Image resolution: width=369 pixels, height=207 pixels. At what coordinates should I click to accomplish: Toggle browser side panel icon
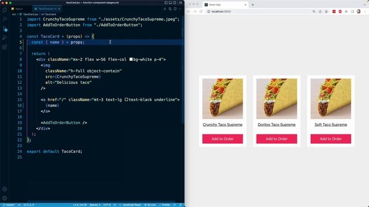coord(352,11)
